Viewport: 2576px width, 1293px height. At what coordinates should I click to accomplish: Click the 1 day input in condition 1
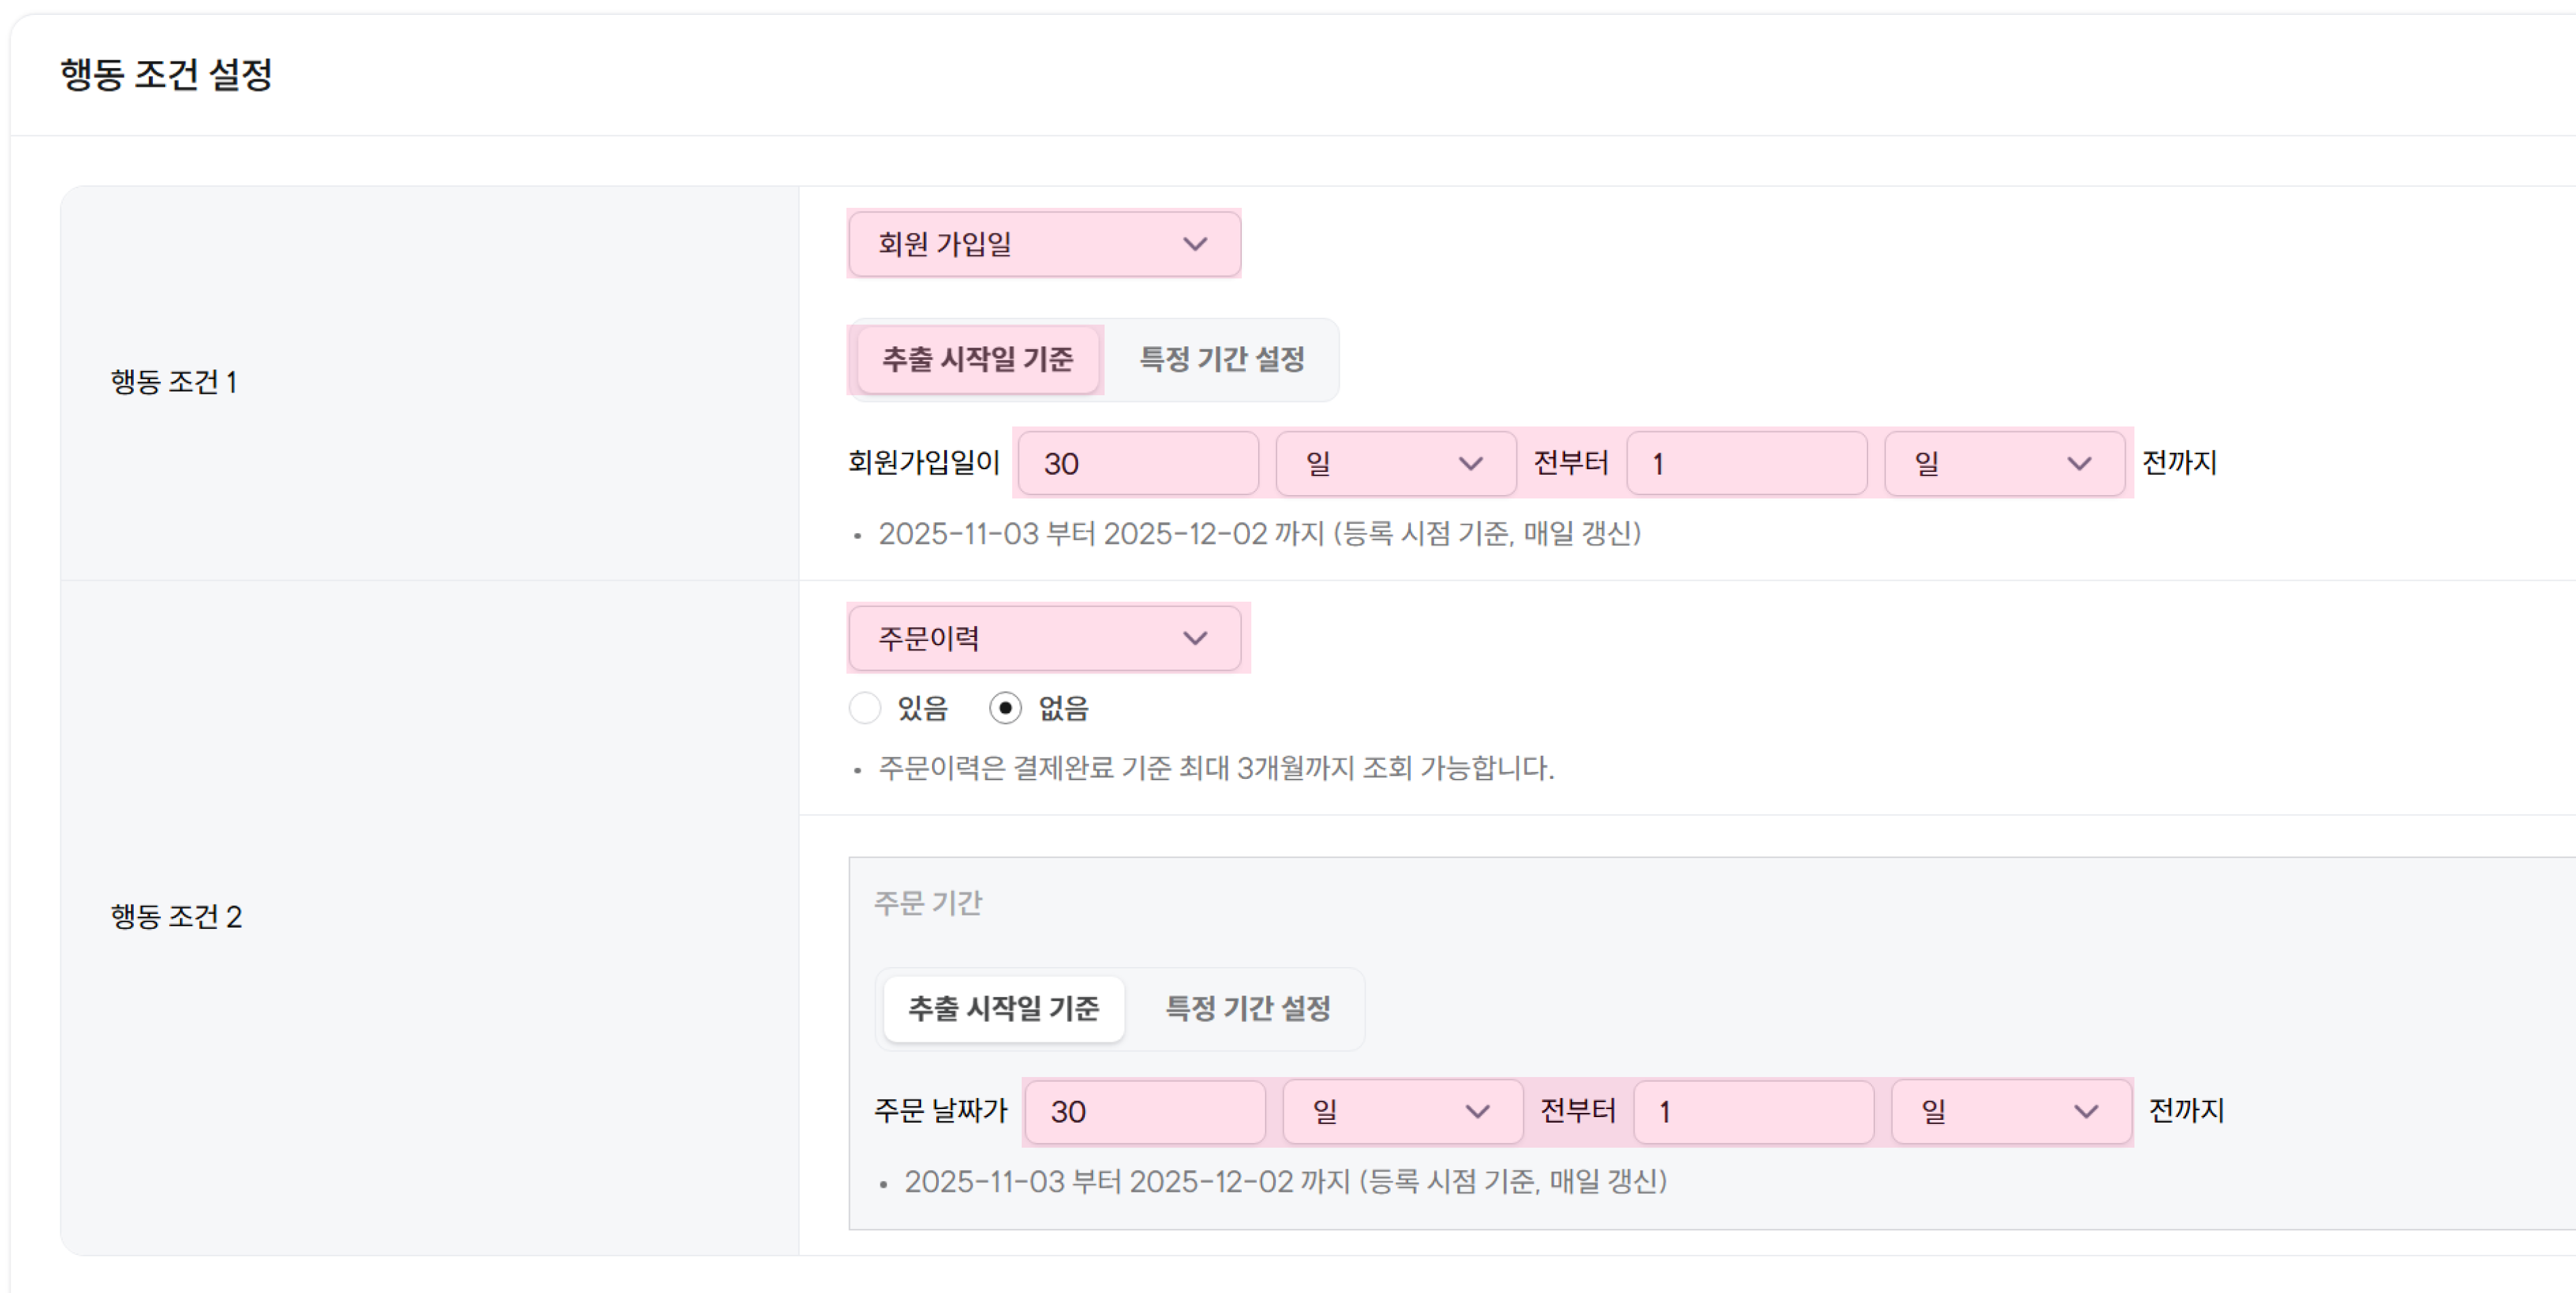1747,463
